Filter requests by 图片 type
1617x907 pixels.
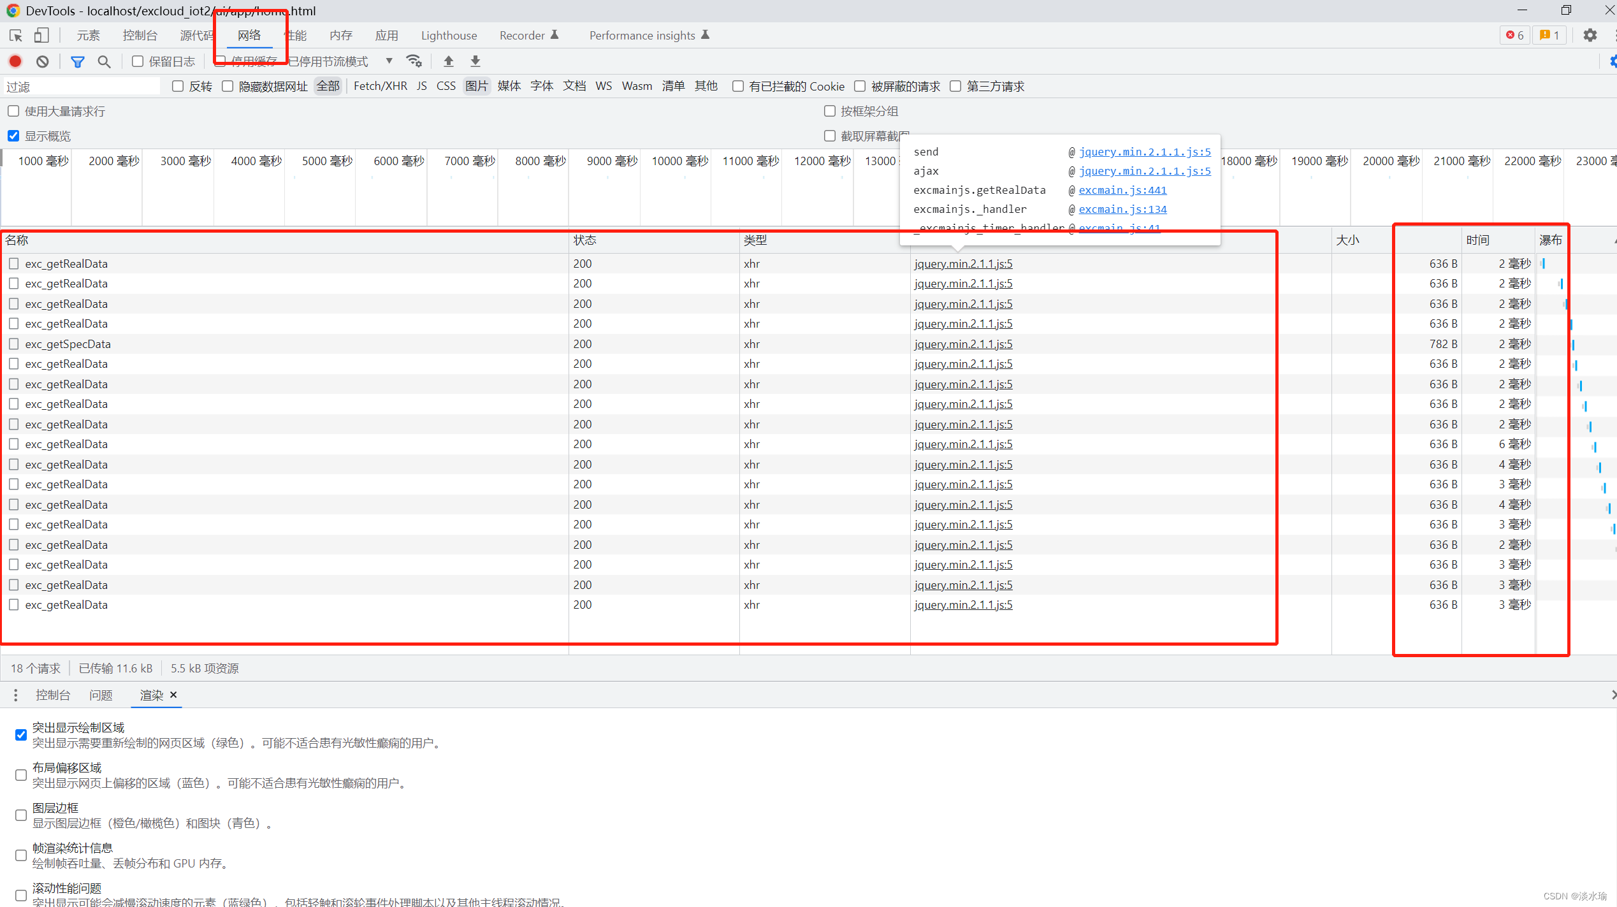click(x=476, y=86)
